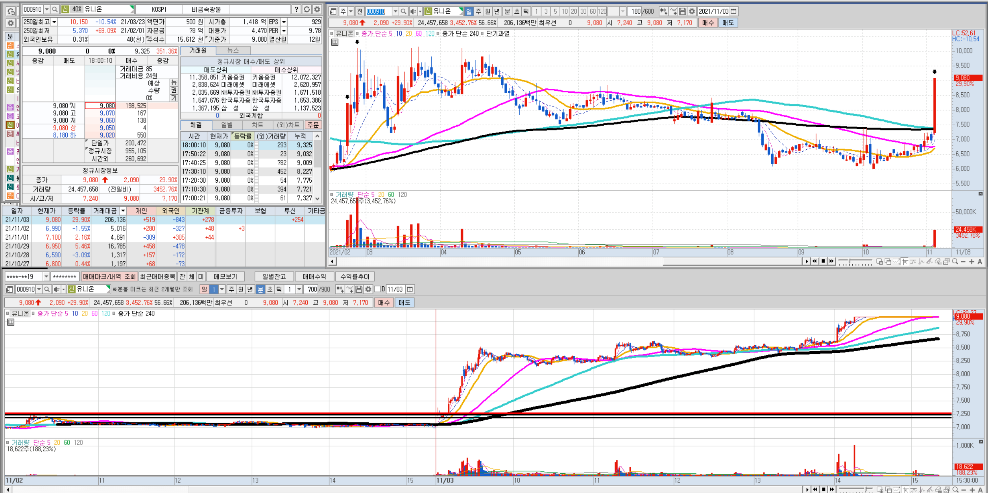Open account number ****-**19 dropdown

46,277
